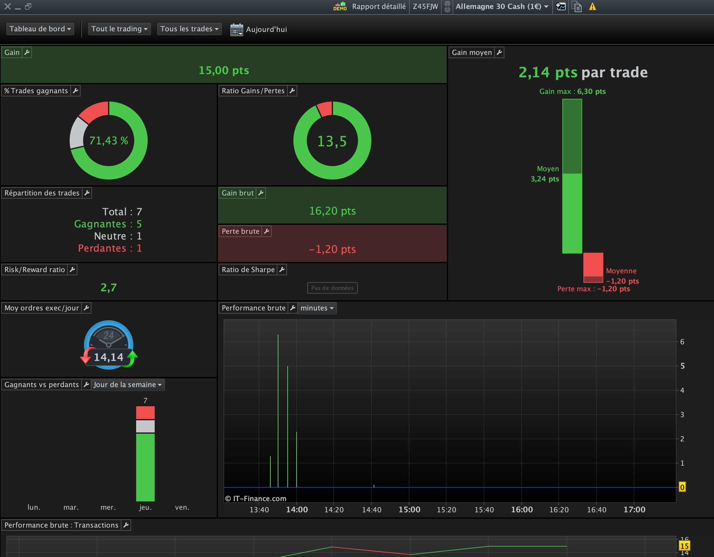The image size is (714, 557).
Task: Click the new chart icon in title bar
Action: pyautogui.click(x=561, y=6)
